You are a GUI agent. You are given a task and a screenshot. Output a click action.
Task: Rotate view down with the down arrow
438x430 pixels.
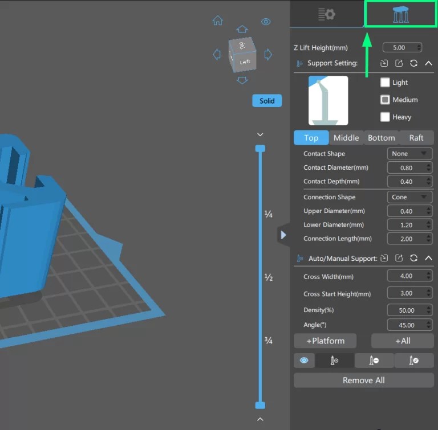click(242, 80)
